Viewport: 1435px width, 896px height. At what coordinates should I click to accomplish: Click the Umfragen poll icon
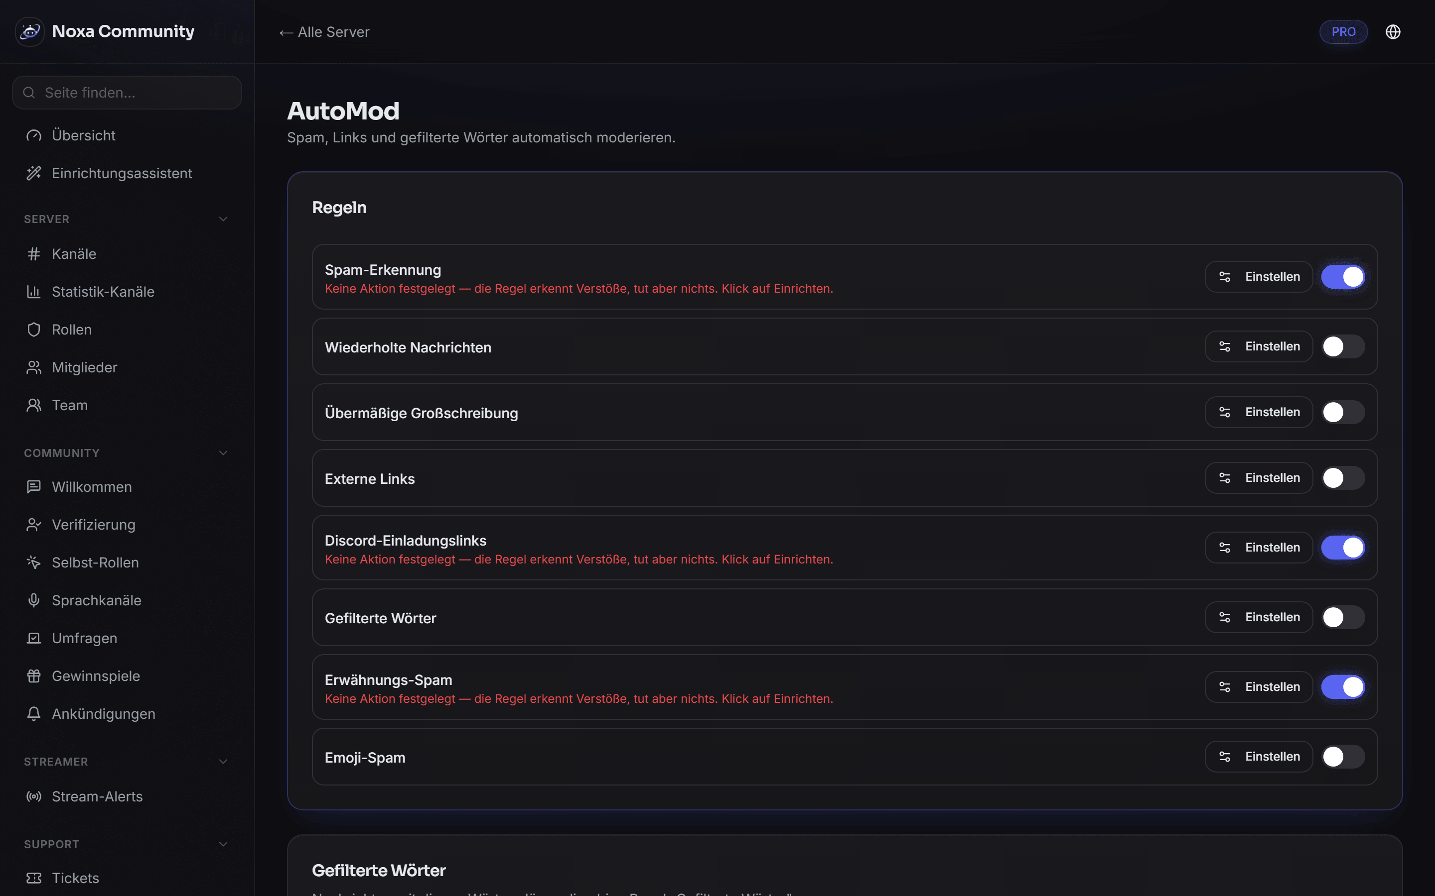[34, 639]
